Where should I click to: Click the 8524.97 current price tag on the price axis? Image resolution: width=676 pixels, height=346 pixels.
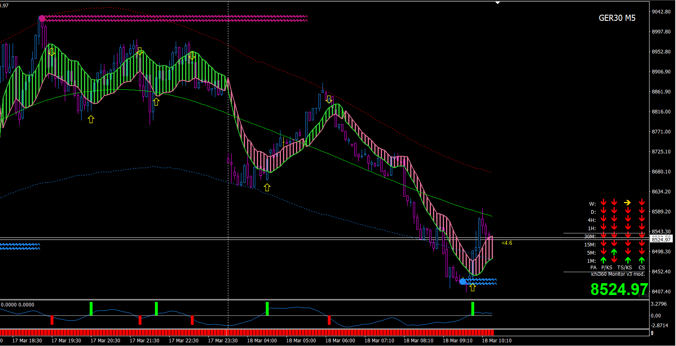[x=661, y=239]
